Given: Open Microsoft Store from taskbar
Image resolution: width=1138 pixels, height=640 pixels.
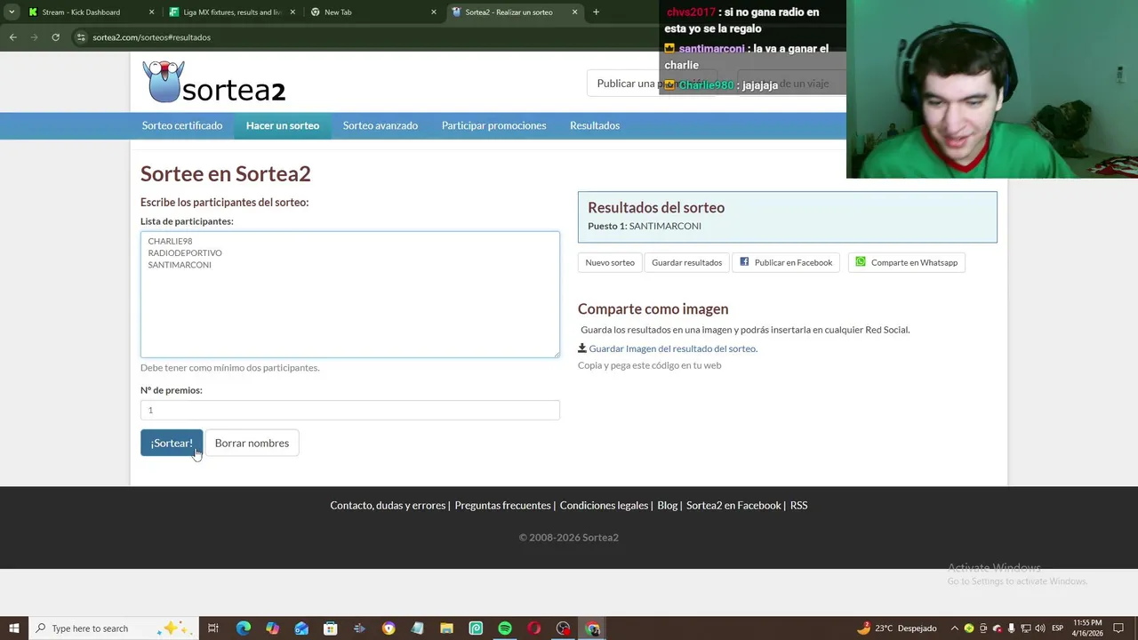Looking at the screenshot, I should (x=330, y=628).
